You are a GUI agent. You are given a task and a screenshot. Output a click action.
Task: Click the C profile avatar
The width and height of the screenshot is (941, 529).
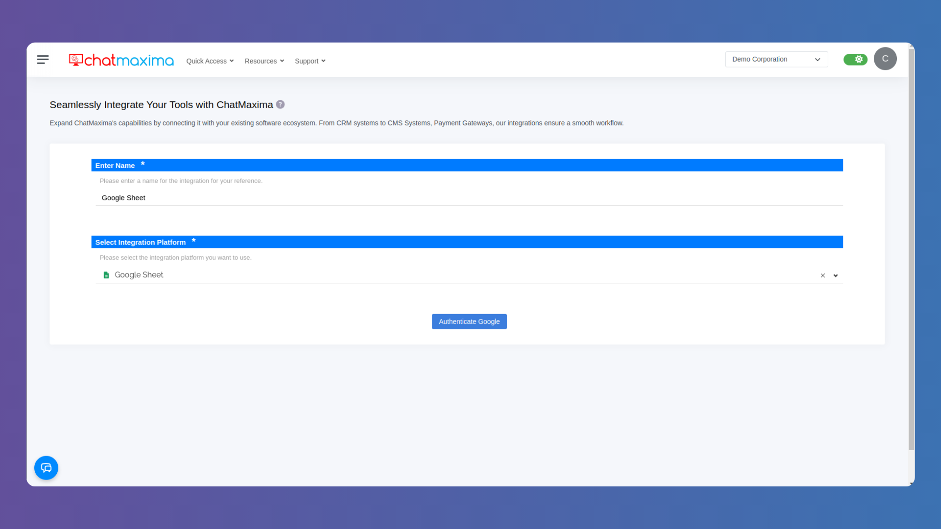885,59
